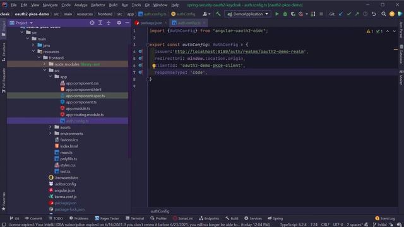The height and width of the screenshot is (227, 404).
Task: Go to next highlighted error arrow
Action: tap(394, 31)
